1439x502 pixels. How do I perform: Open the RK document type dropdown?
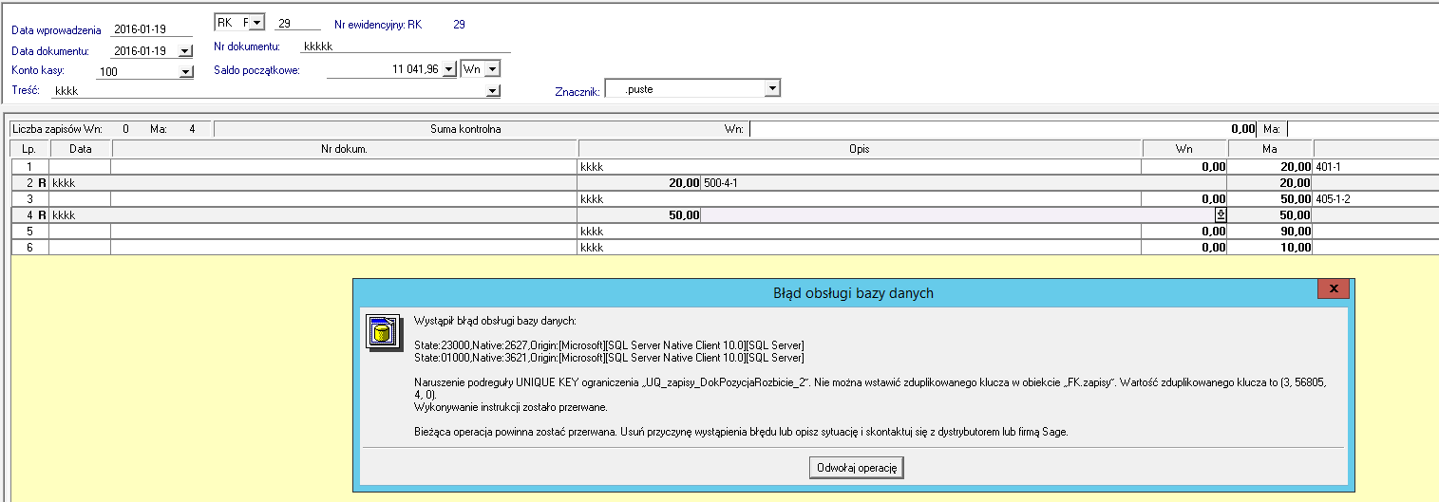point(256,23)
